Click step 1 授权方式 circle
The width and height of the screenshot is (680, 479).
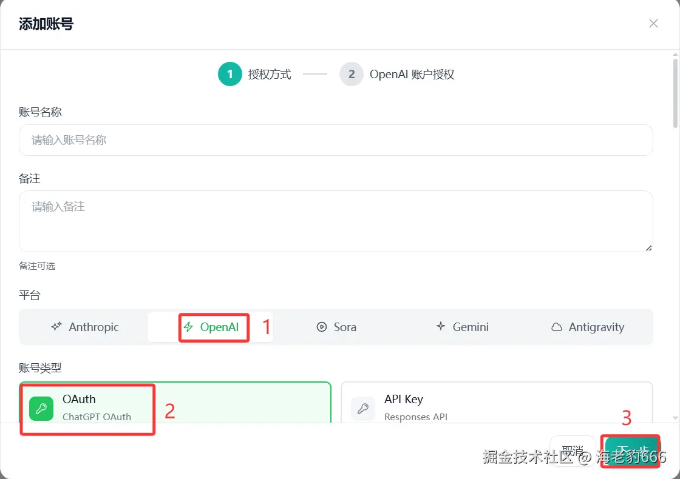tap(230, 74)
